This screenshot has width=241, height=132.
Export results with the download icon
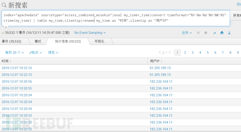(x=229, y=33)
